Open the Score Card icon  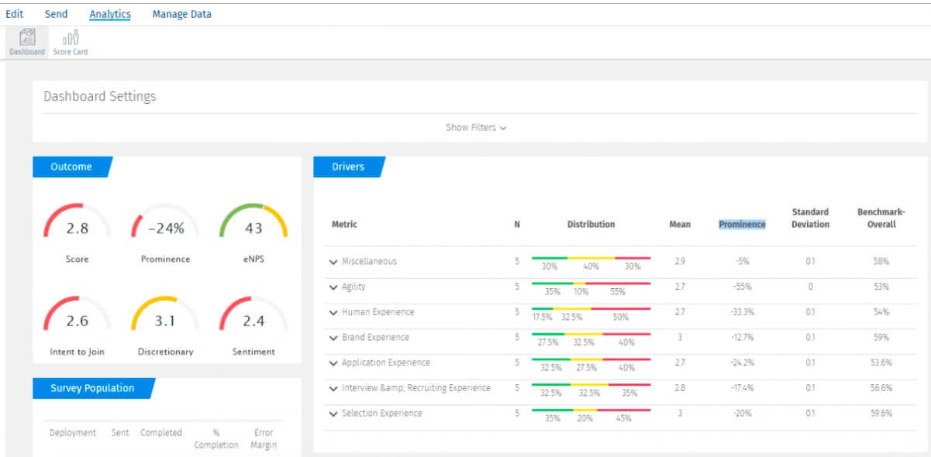tap(71, 41)
